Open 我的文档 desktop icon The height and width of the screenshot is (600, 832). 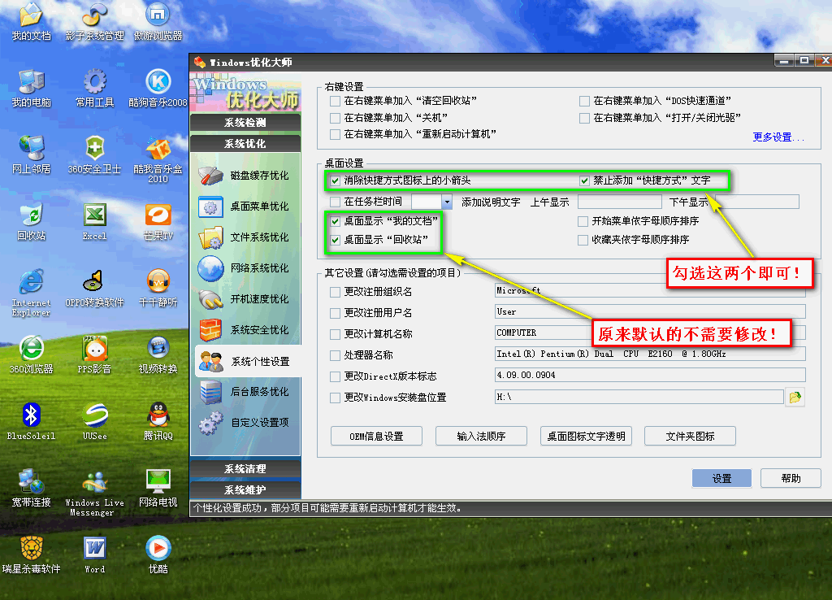pyautogui.click(x=32, y=21)
